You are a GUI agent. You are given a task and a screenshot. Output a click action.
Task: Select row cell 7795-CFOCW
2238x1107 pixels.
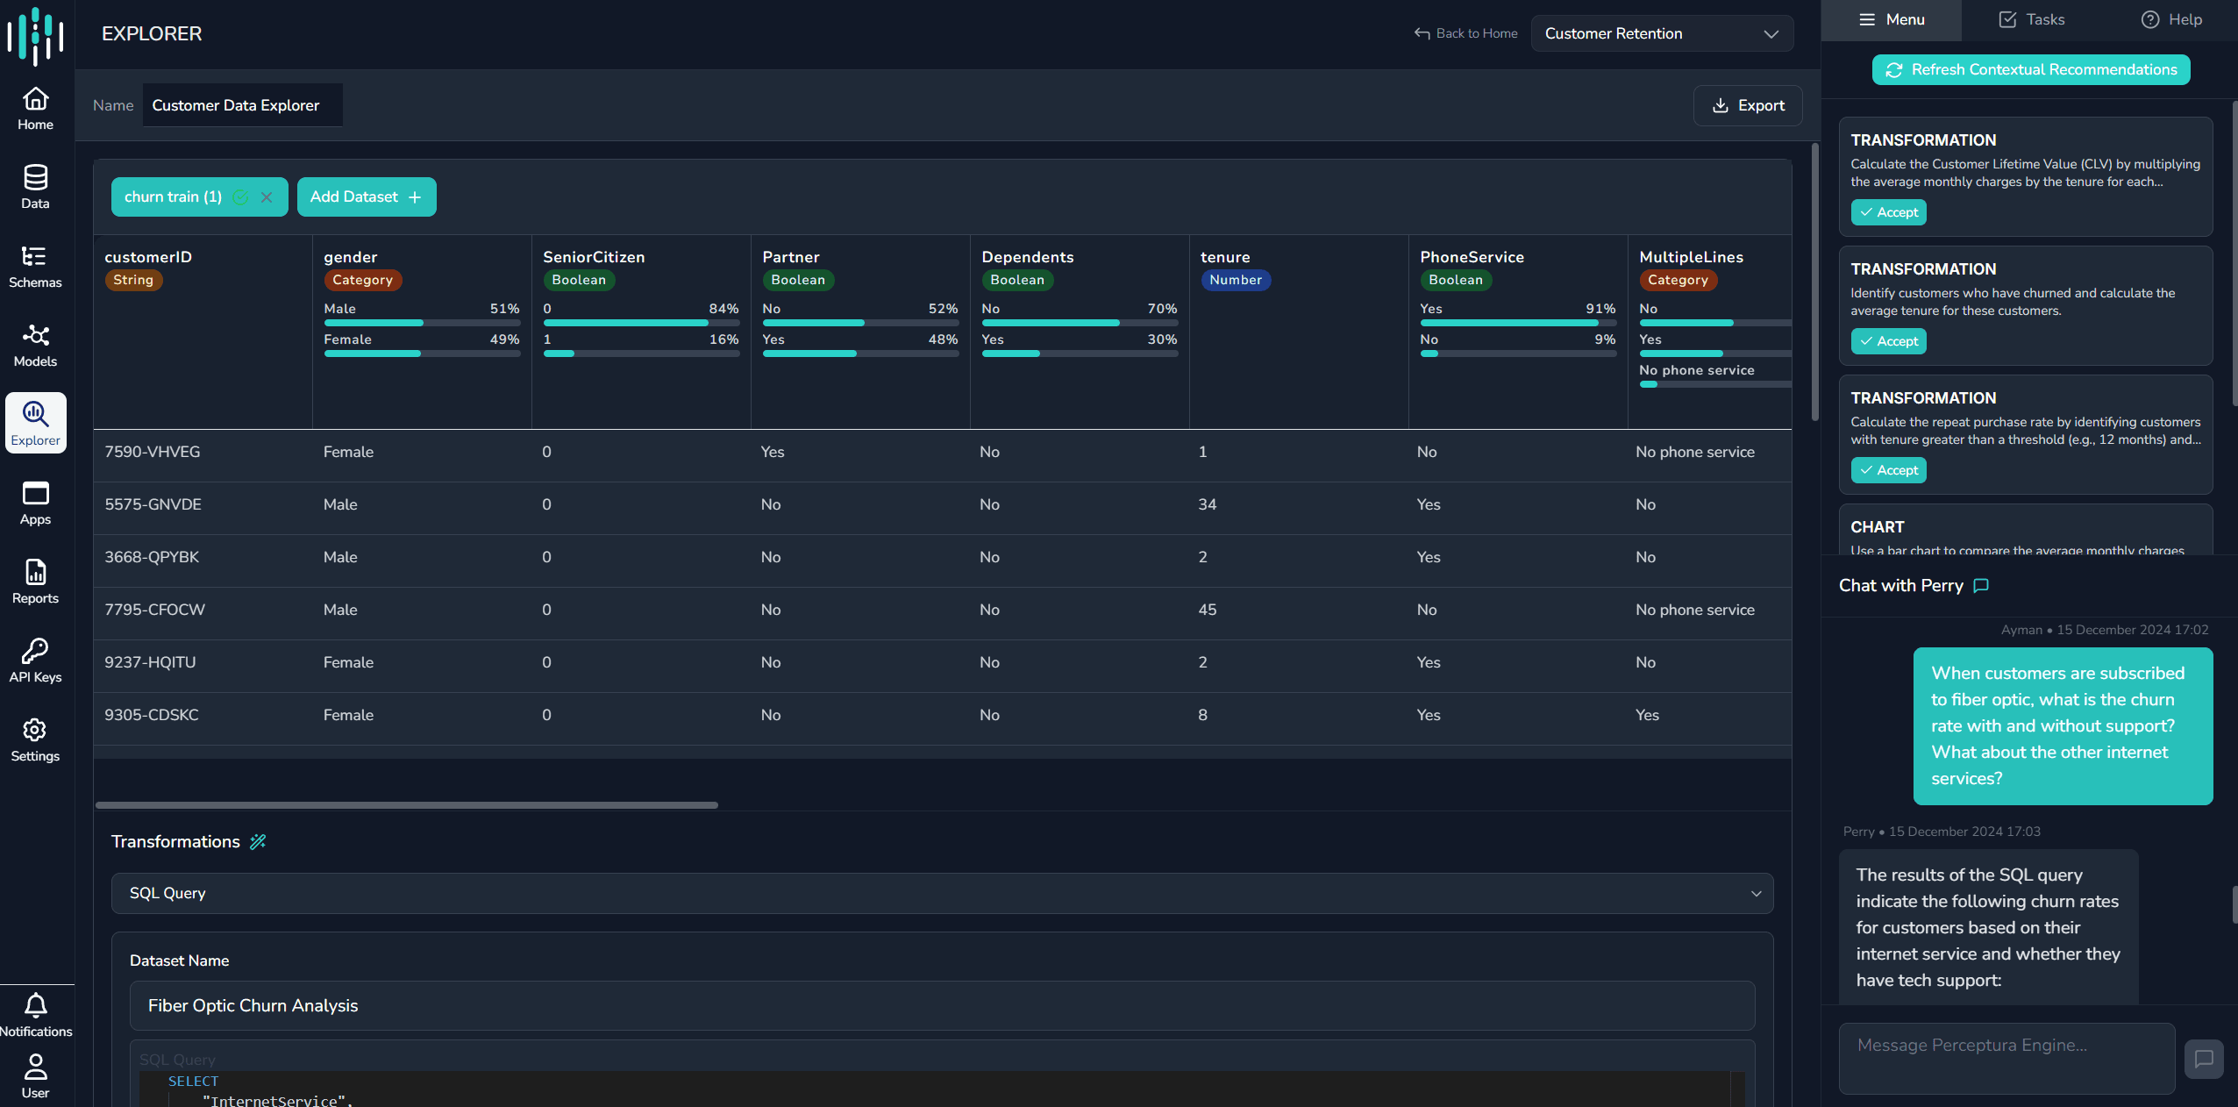coord(154,610)
